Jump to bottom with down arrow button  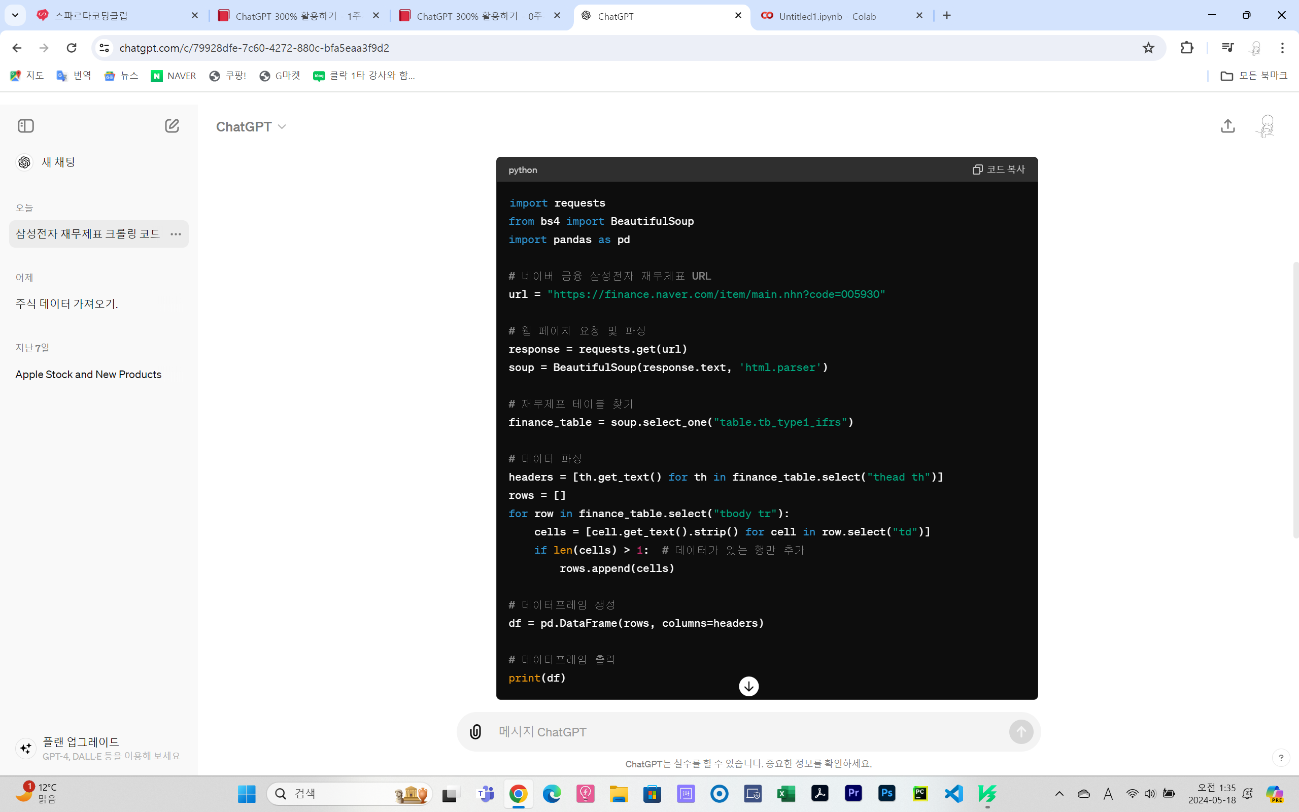pyautogui.click(x=749, y=686)
